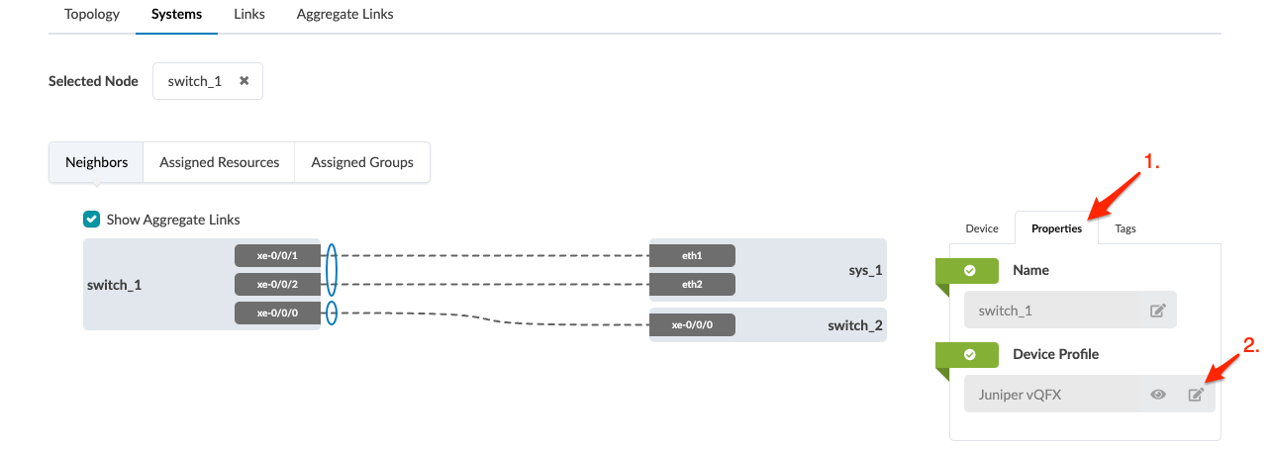Open the Device tab in side panel
The width and height of the screenshot is (1271, 449).
pos(982,228)
